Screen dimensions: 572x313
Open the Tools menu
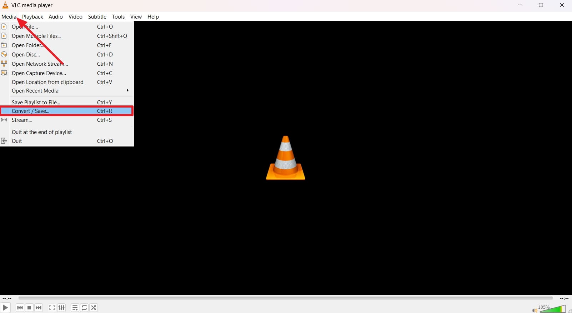(x=118, y=17)
